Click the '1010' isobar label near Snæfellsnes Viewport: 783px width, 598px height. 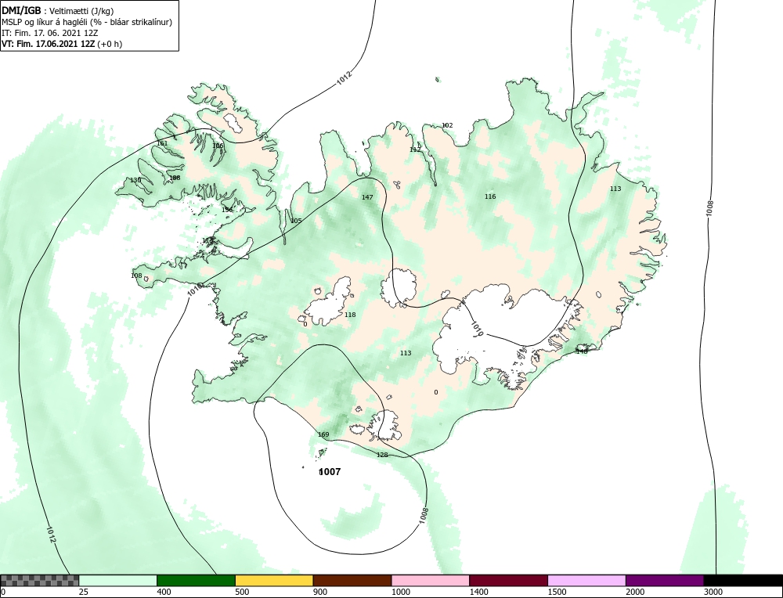(x=195, y=290)
